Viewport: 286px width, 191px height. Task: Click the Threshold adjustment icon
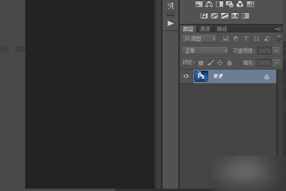(x=225, y=16)
